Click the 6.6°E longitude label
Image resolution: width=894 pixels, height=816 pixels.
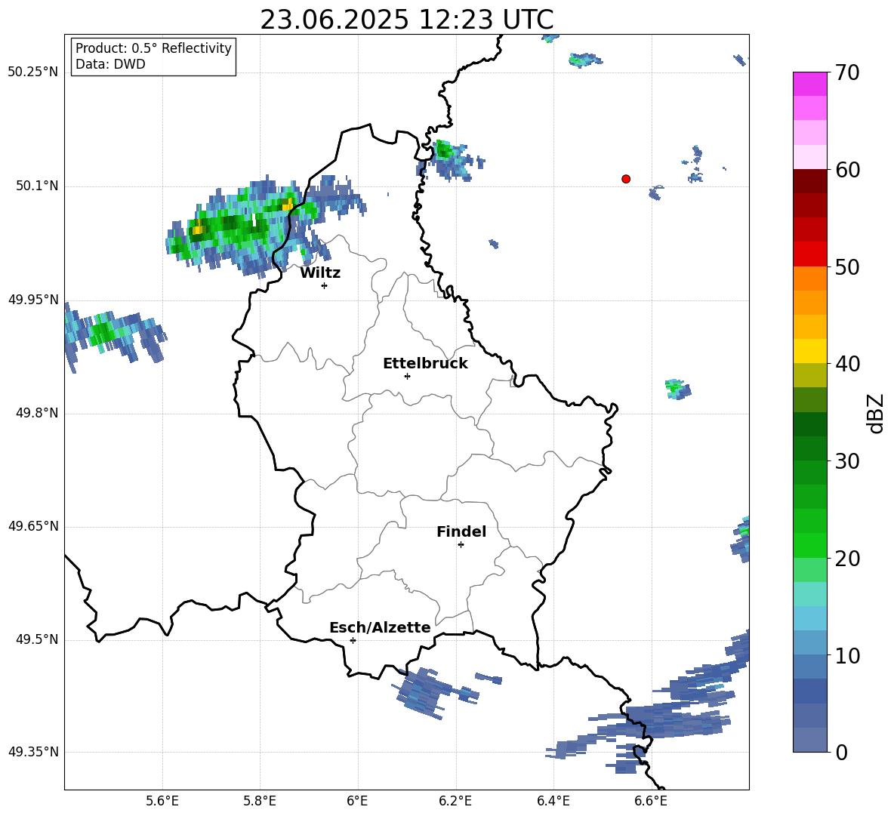651,801
